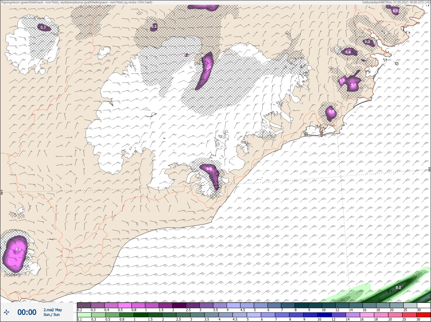
Task: Click the 0.3 value on the western ice cap
Action: pos(43,27)
